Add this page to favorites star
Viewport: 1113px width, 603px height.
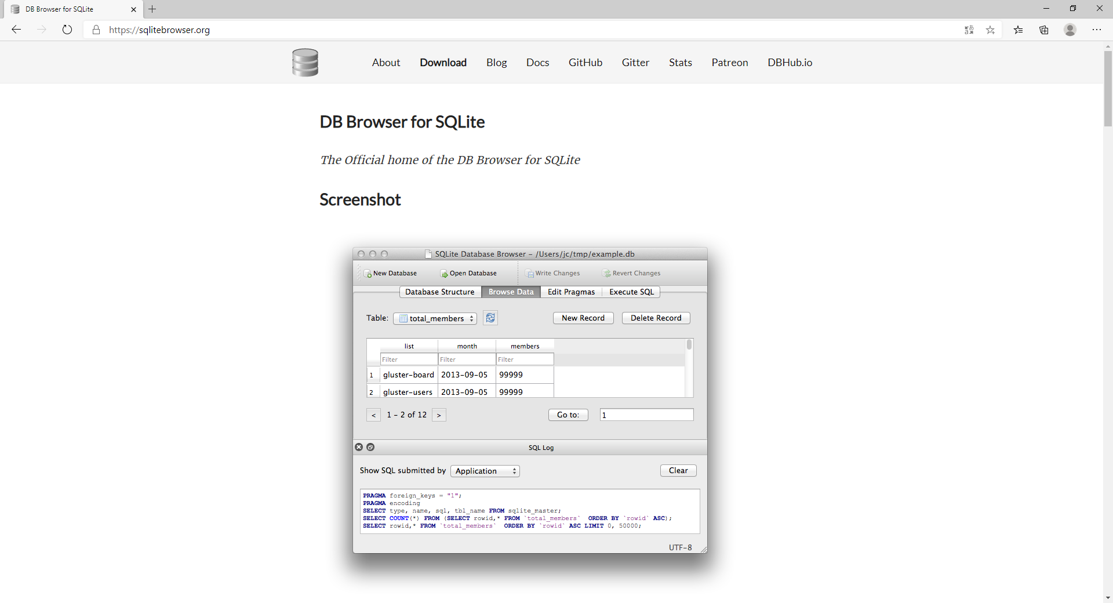tap(990, 30)
